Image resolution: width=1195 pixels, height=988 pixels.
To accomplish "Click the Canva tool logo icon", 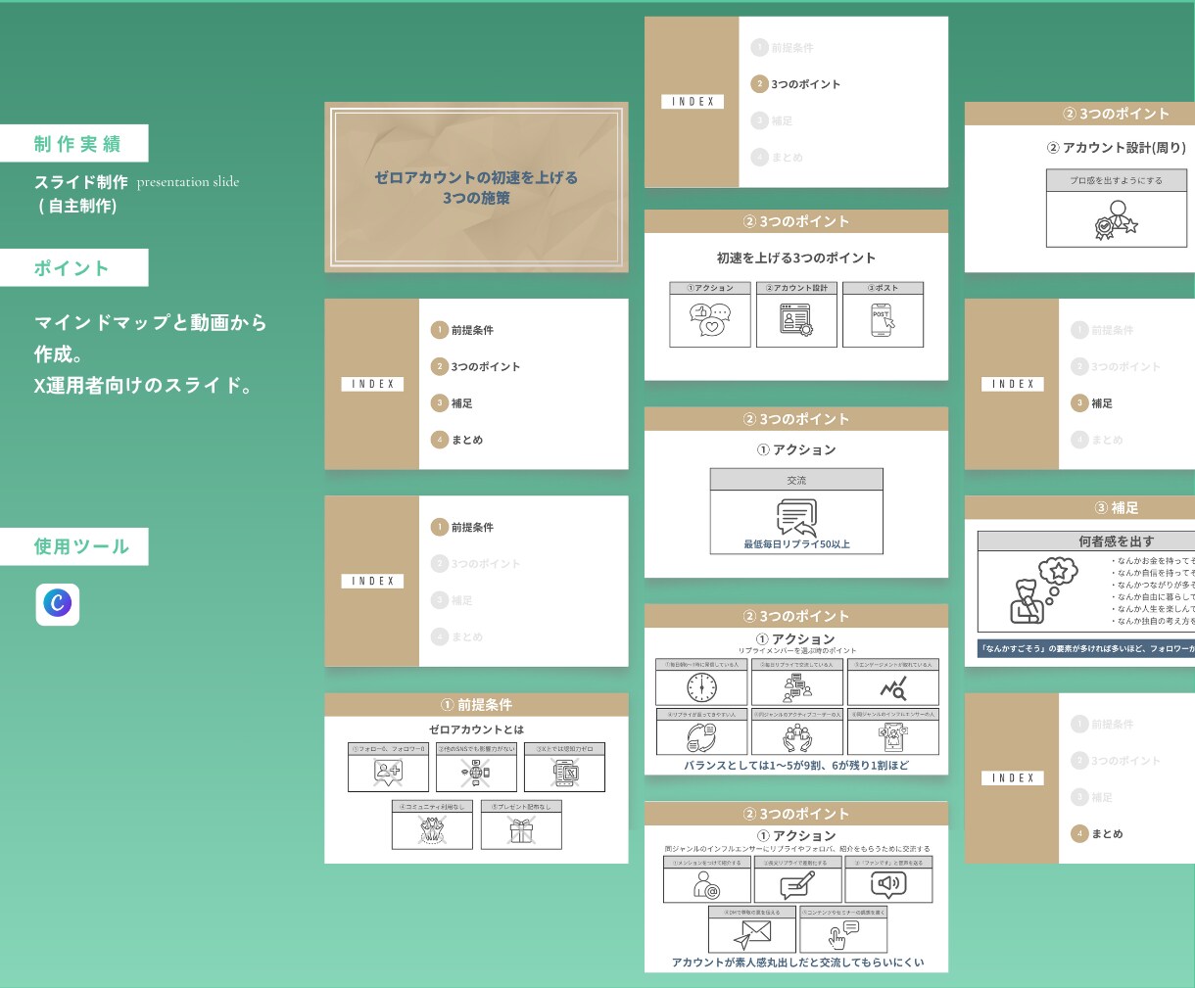I will (x=58, y=603).
